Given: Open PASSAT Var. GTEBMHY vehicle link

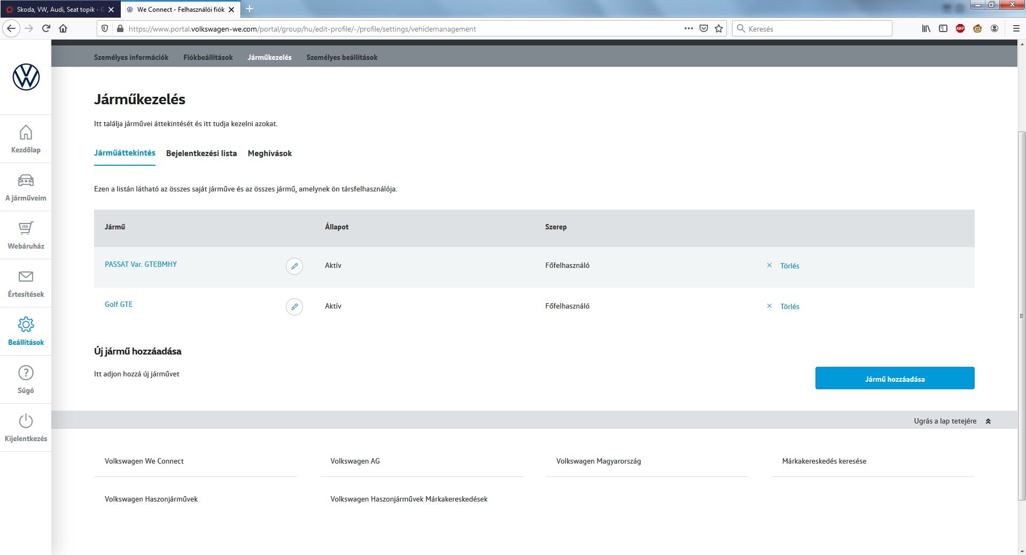Looking at the screenshot, I should pyautogui.click(x=141, y=264).
